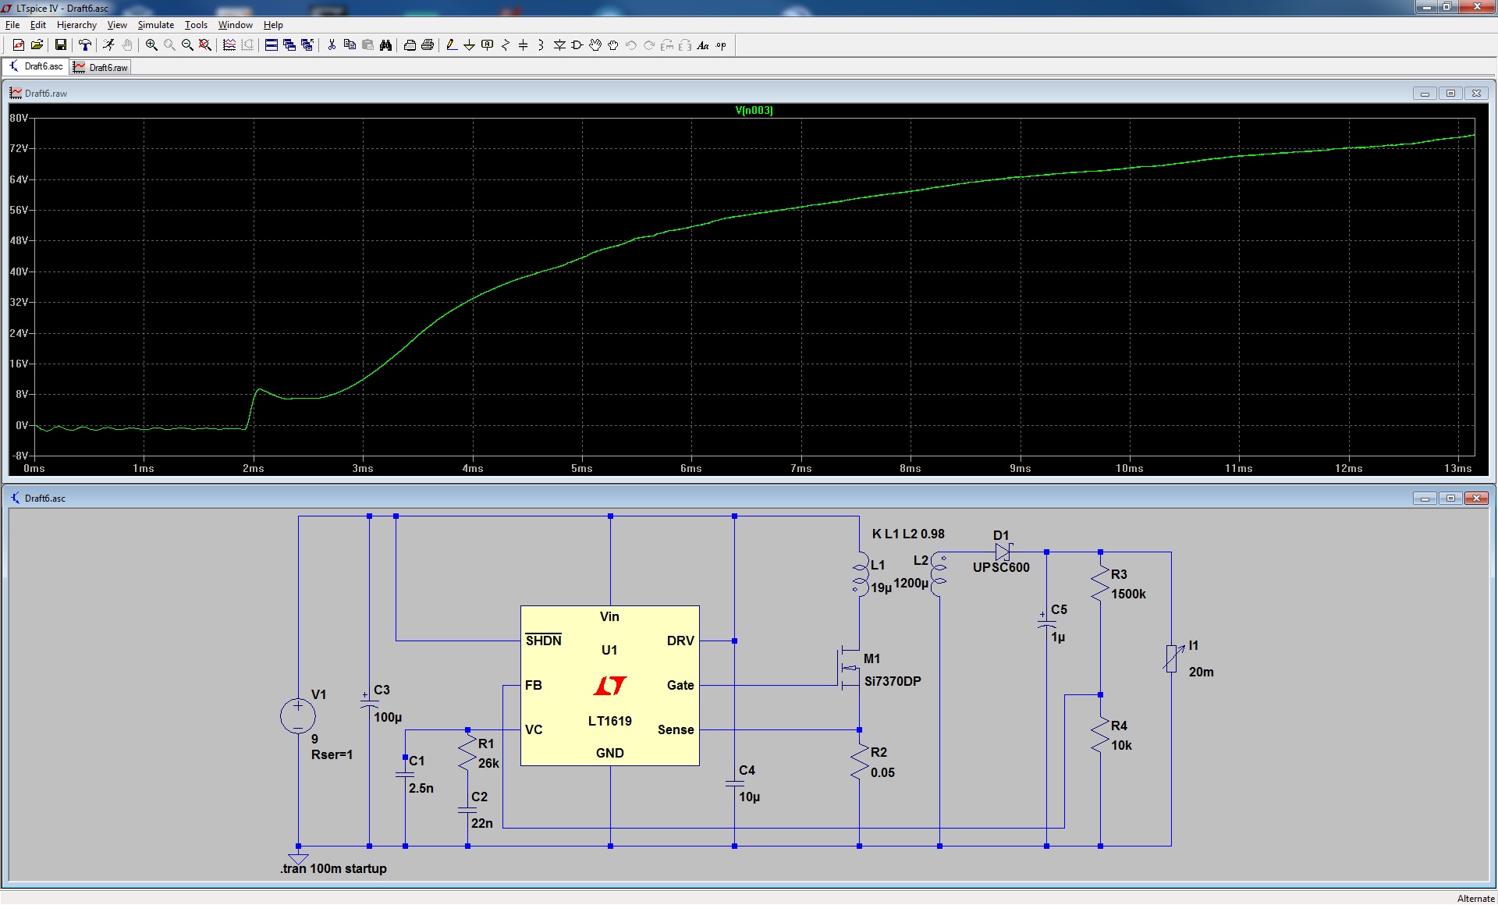Viewport: 1498px width, 905px height.
Task: Open the Edit menu
Action: (x=37, y=25)
